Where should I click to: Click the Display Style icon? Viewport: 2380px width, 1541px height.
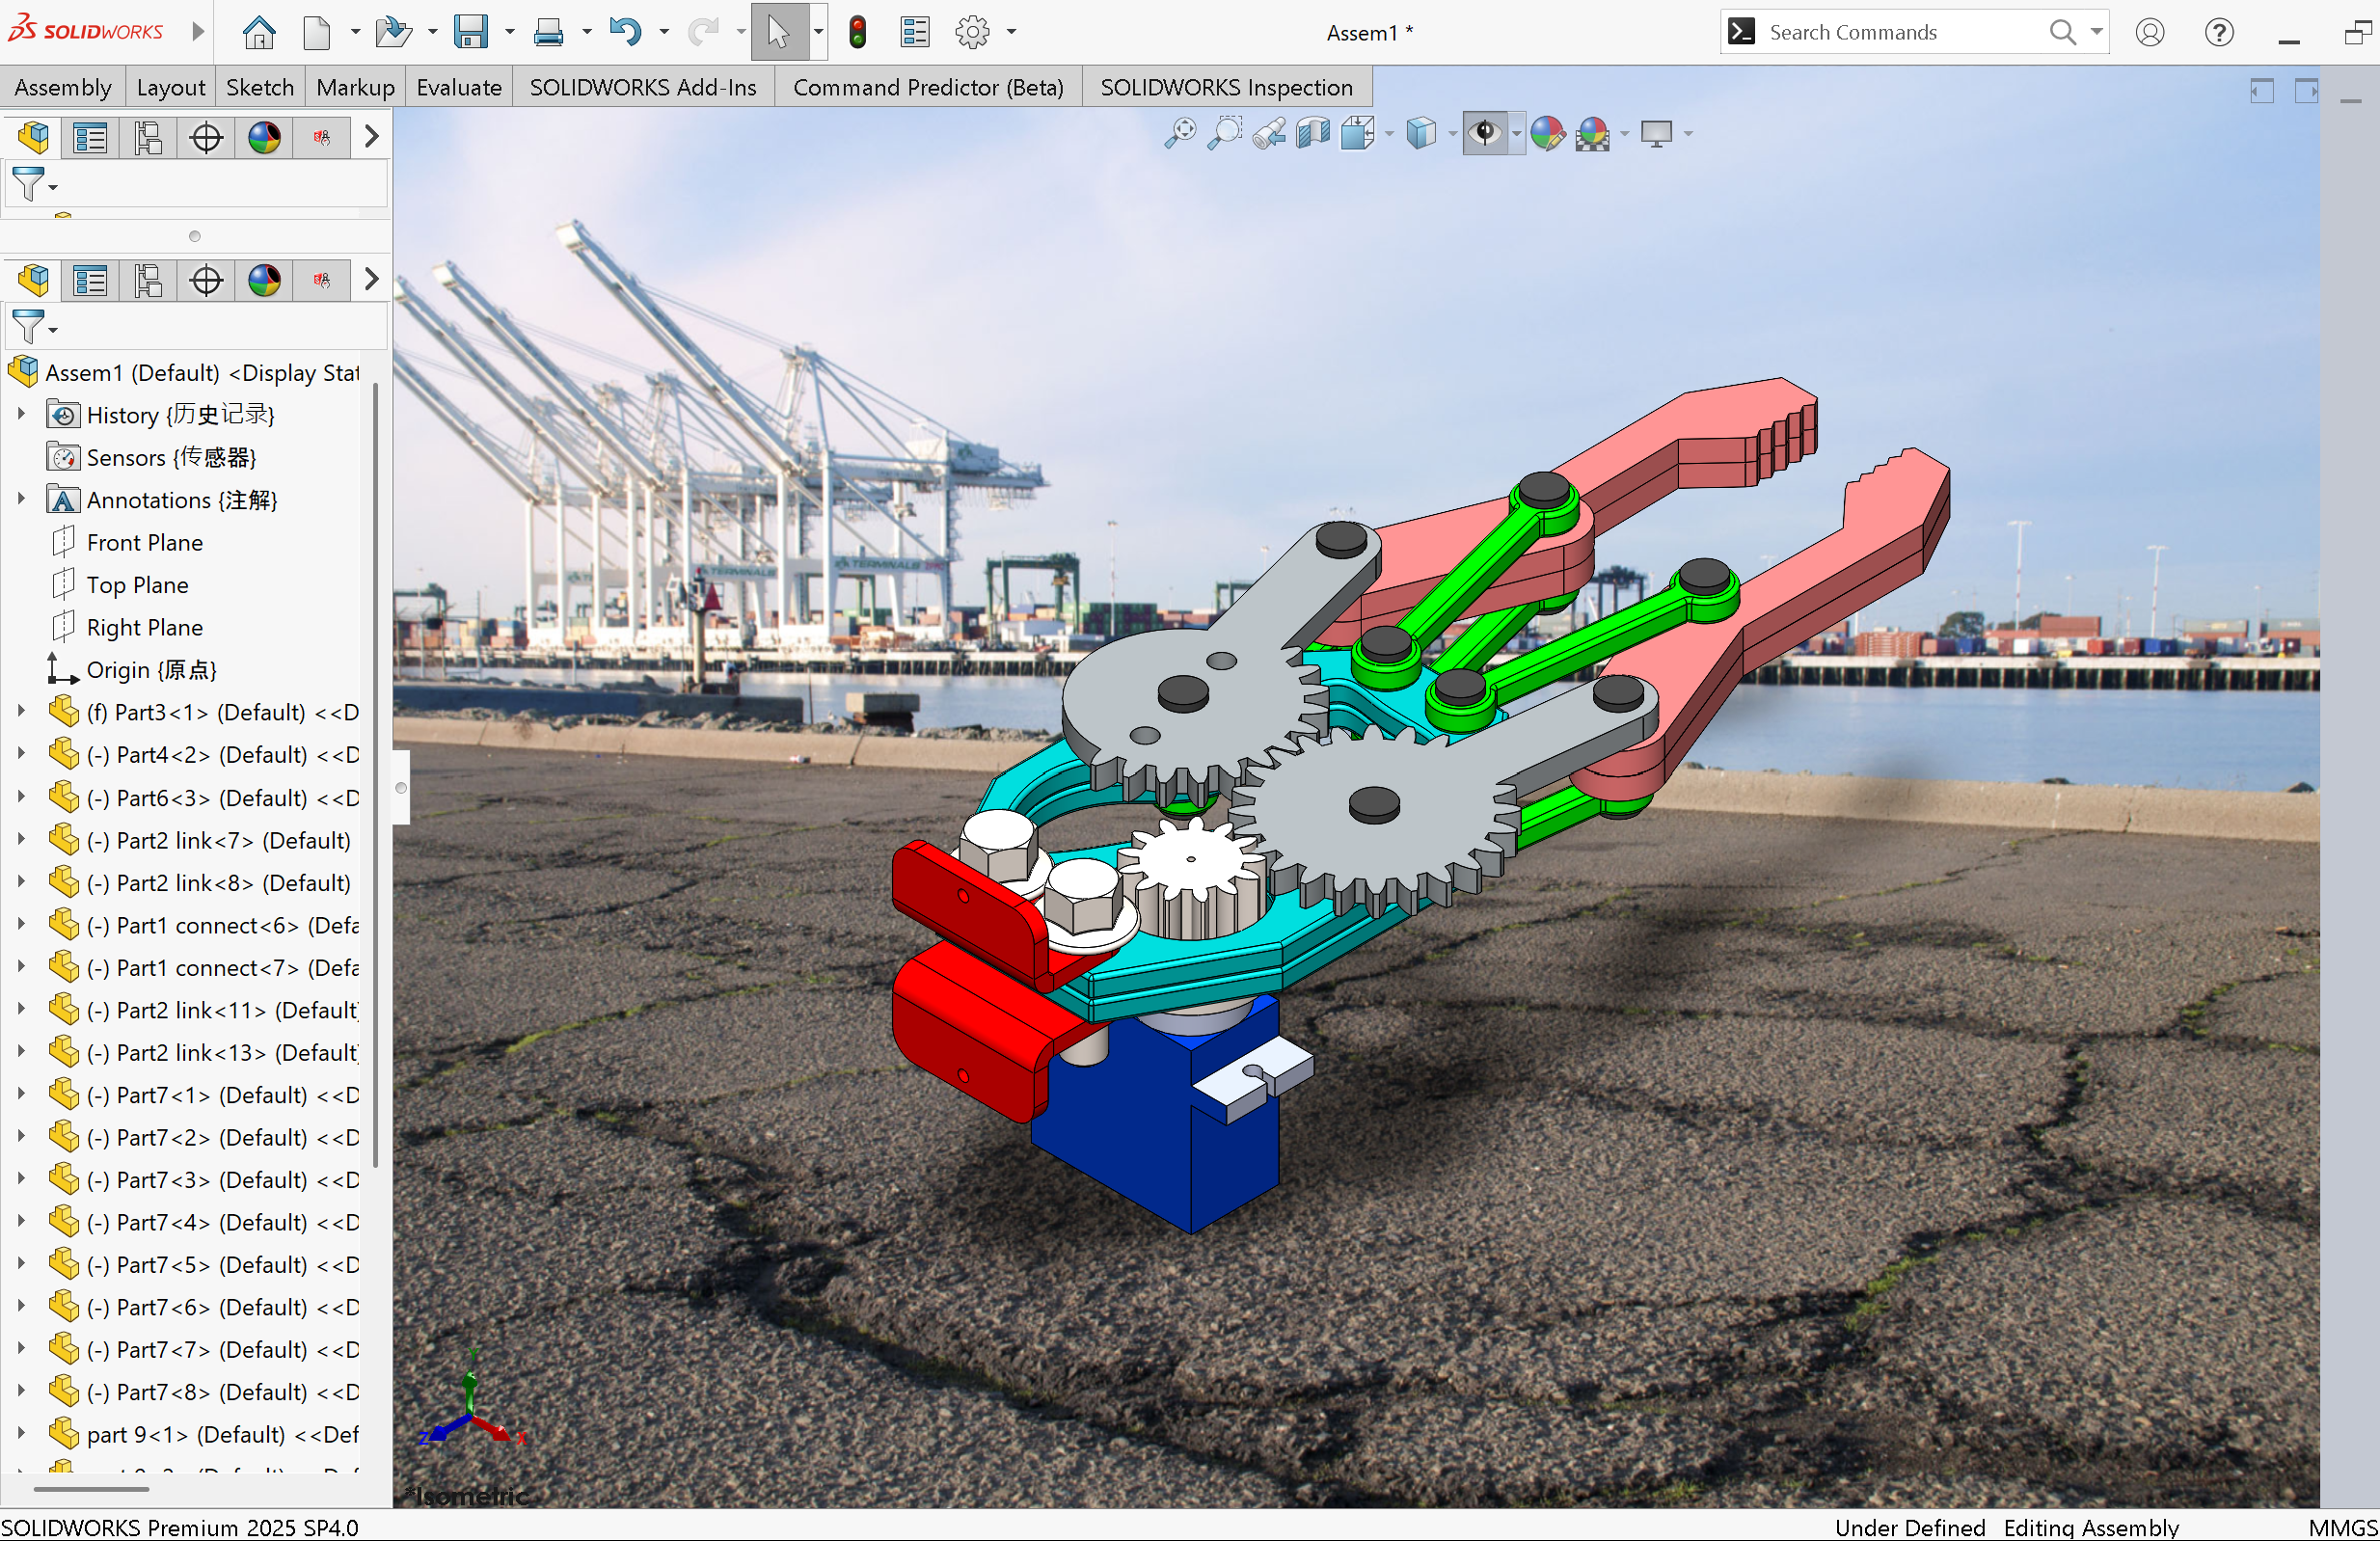1421,133
